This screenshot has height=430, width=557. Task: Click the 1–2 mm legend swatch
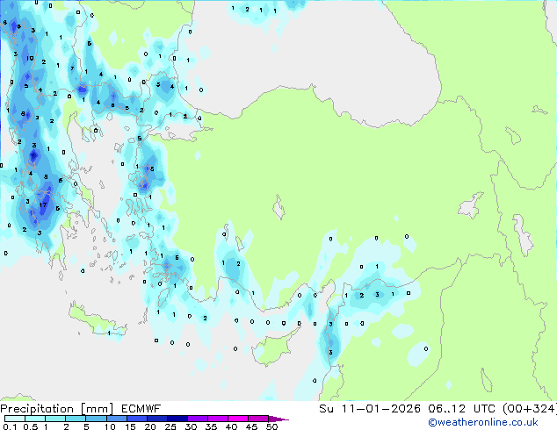point(55,419)
